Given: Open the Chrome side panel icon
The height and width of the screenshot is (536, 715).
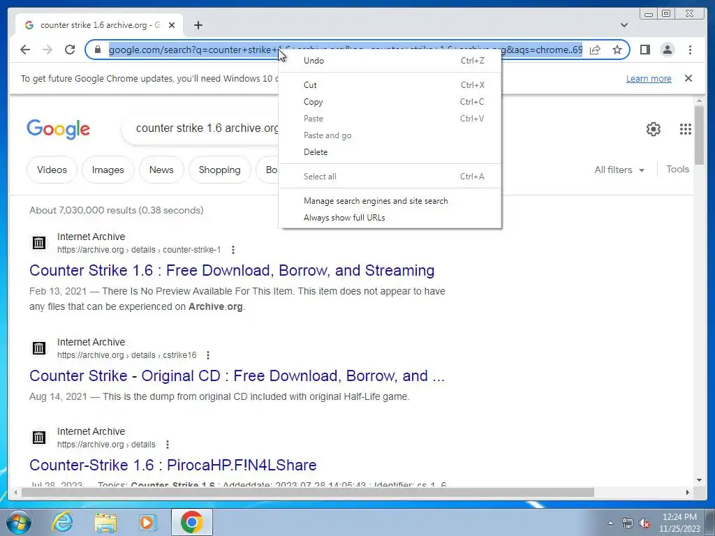Looking at the screenshot, I should click(x=644, y=50).
